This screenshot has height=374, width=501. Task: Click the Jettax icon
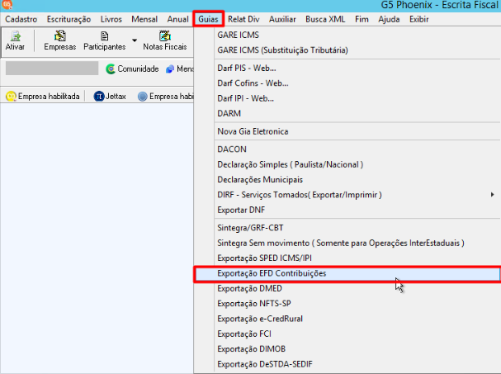[x=99, y=96]
